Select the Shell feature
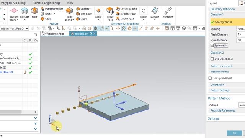Image resolution: width=245 pixels, height=138 pixels. pos(46,19)
